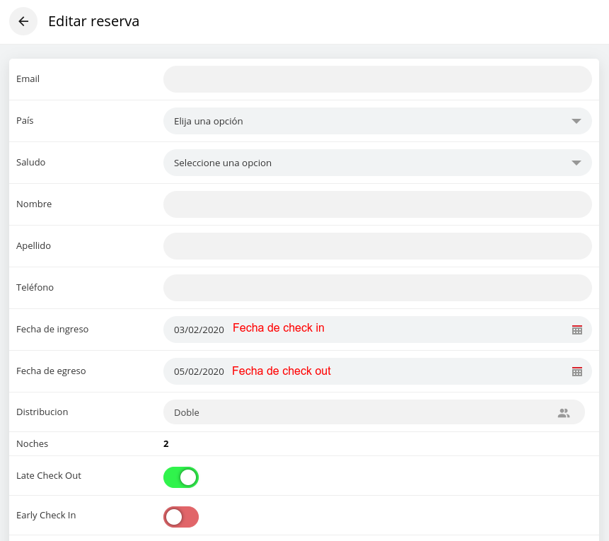The image size is (609, 541).
Task: Click the 'Fecha de check out' red label
Action: point(282,371)
